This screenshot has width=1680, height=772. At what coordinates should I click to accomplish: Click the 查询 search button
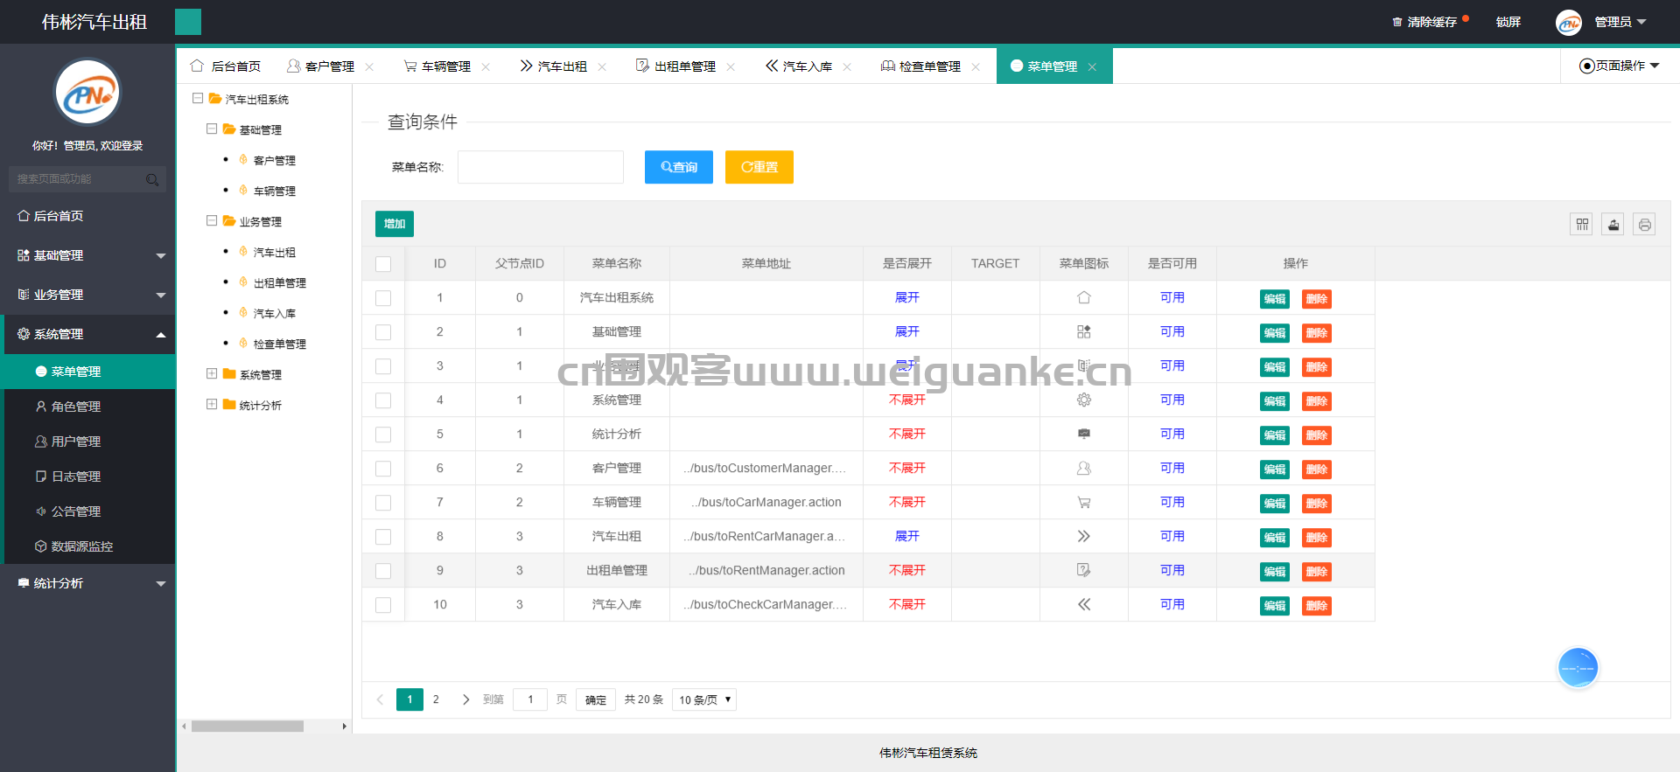(x=679, y=167)
